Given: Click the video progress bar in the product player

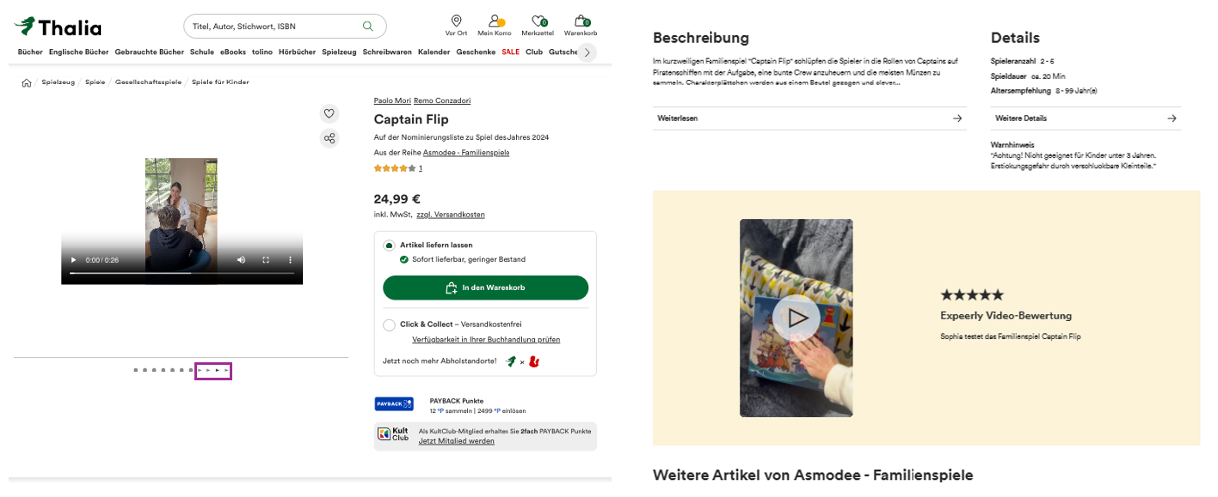Looking at the screenshot, I should [181, 273].
